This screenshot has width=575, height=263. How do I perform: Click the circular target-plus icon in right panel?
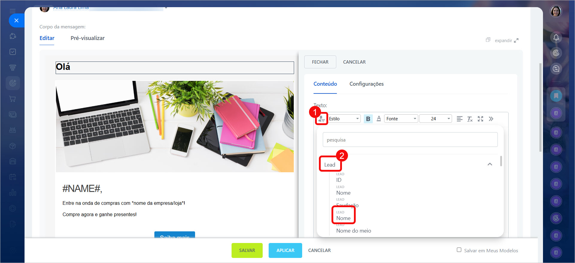556,218
